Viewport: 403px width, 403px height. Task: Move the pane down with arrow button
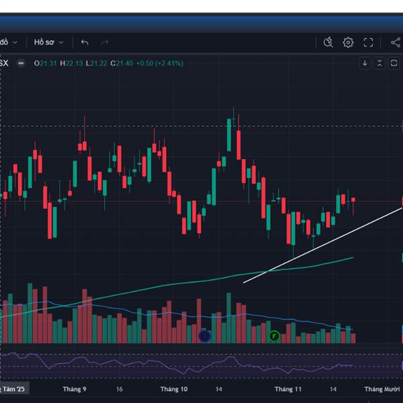(365, 63)
